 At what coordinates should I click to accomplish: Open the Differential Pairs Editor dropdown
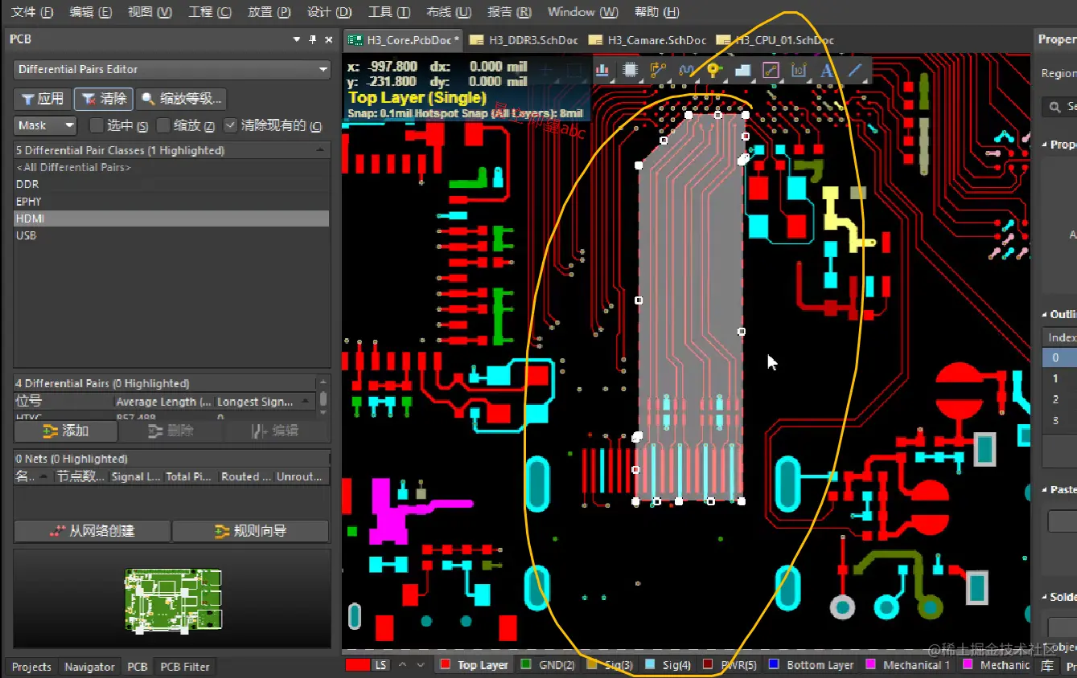172,69
